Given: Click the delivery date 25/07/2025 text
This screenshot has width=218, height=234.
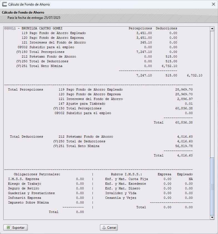Looking at the screenshot, I should pos(52,18).
